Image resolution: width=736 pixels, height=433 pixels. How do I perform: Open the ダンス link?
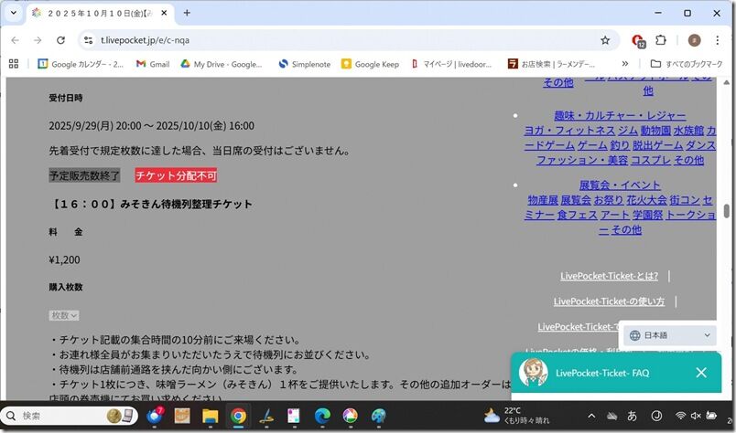coord(700,145)
